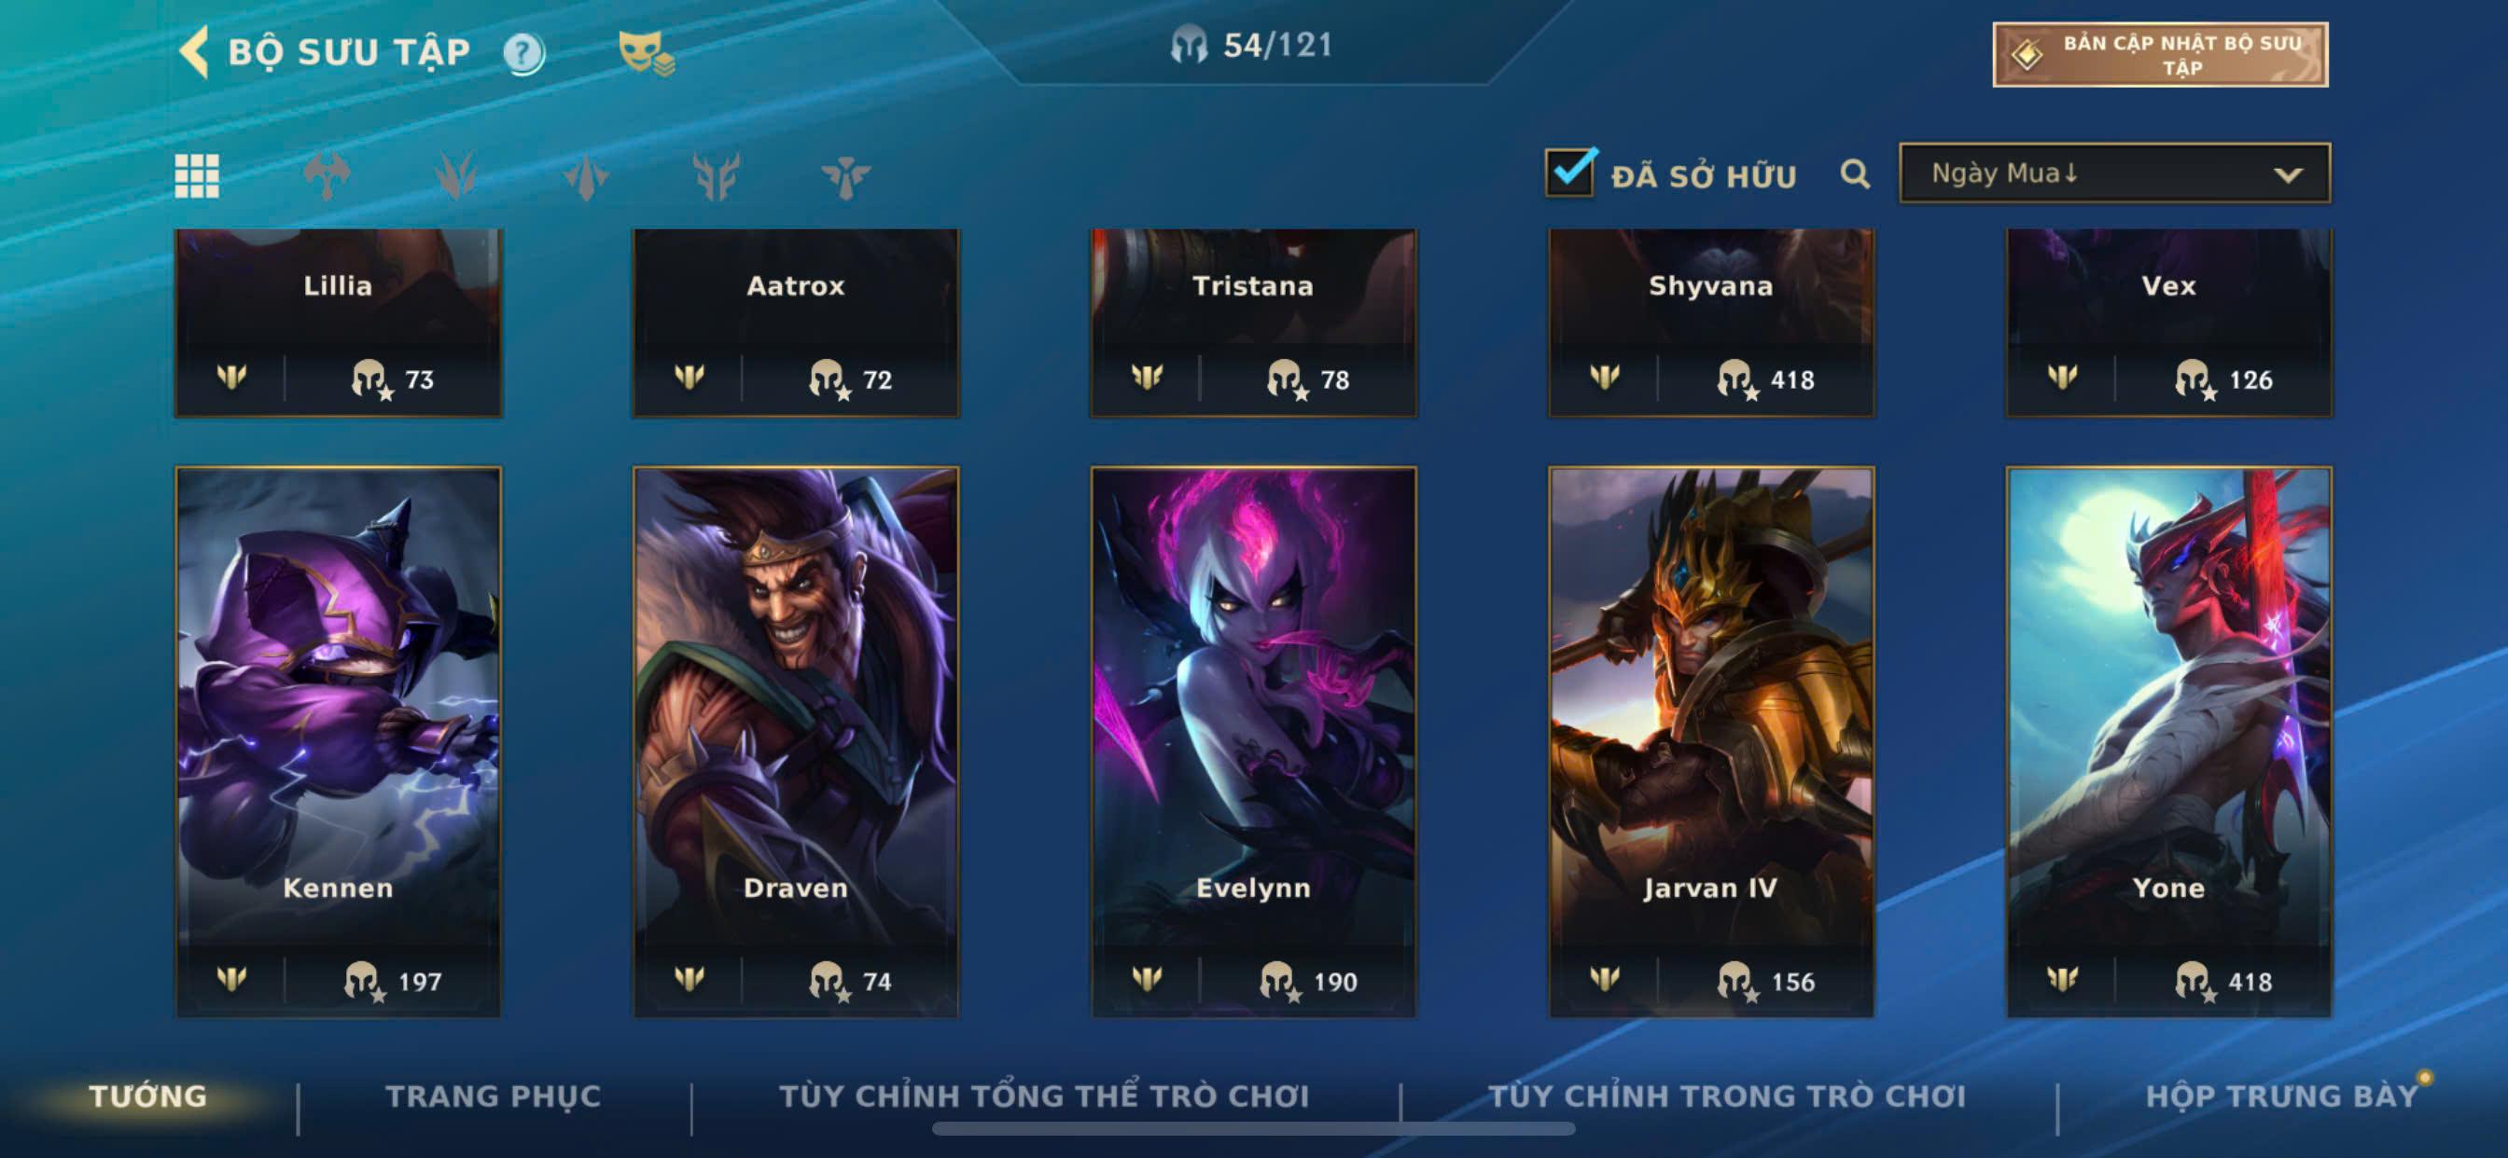Filter champions by the mage role icon
Screen dimensions: 2508x1158
click(x=586, y=176)
